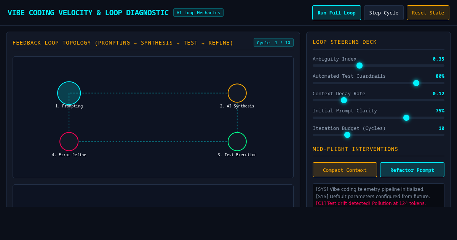Click the '3. Test Execution' node label

237,155
